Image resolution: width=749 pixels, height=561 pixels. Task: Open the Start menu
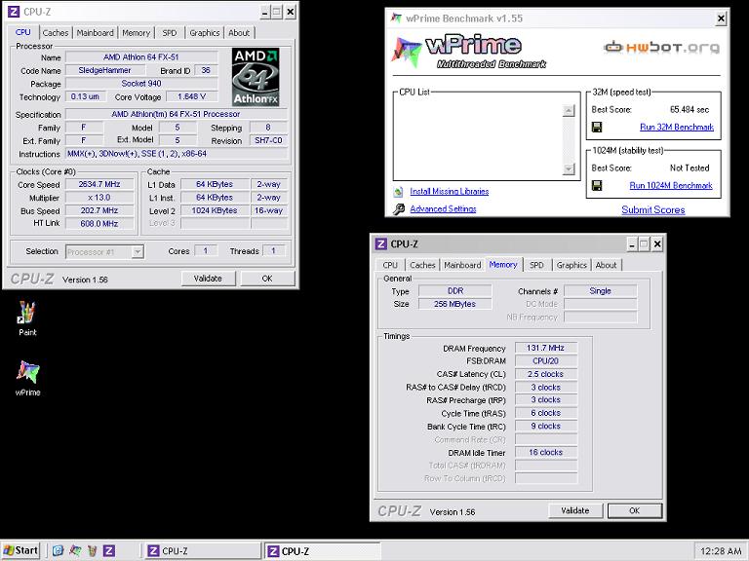[20, 550]
